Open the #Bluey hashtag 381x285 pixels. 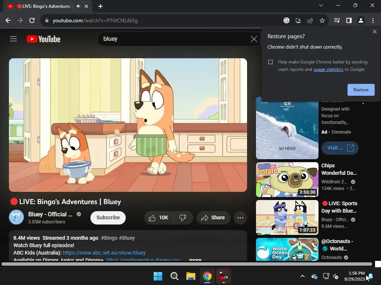point(127,238)
